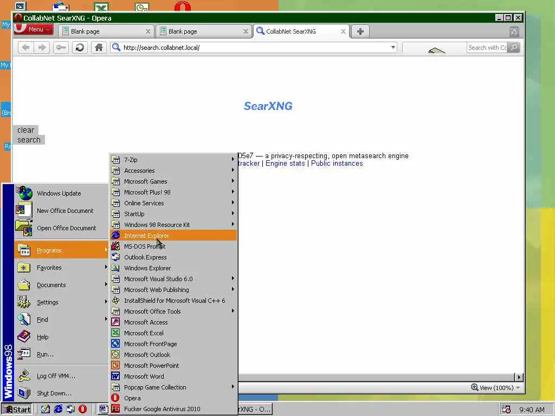555x416 pixels.
Task: Expand Windows 98 Resource Kit submenu
Action: (173, 225)
